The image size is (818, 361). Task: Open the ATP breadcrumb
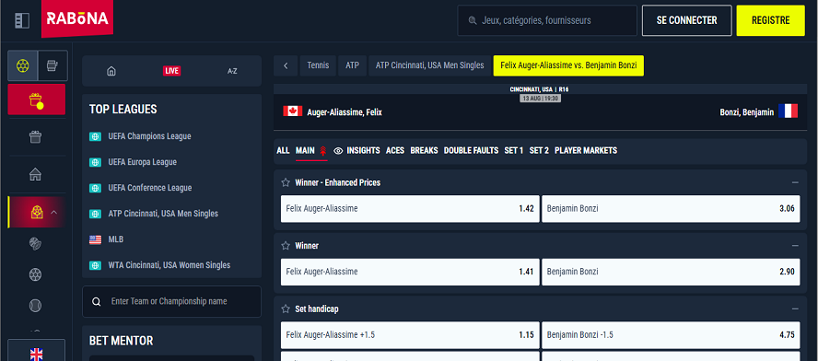352,65
